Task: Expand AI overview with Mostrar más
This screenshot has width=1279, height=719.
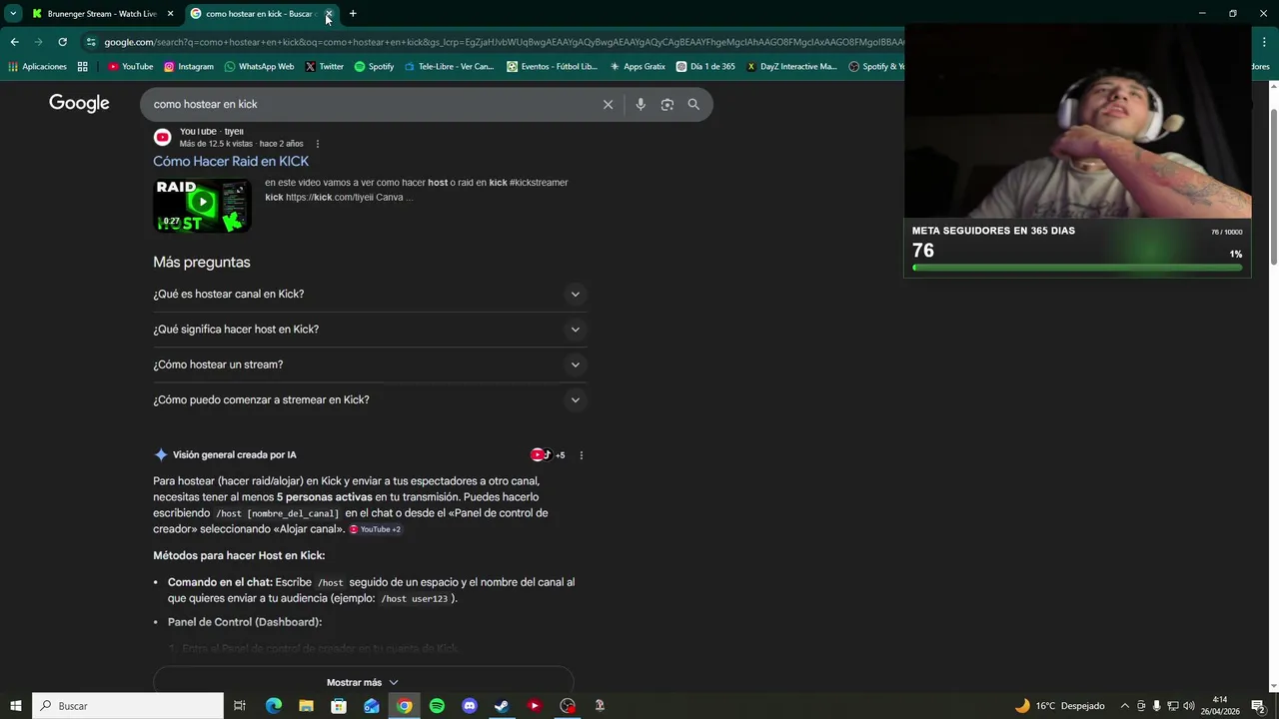Action: coord(363,682)
